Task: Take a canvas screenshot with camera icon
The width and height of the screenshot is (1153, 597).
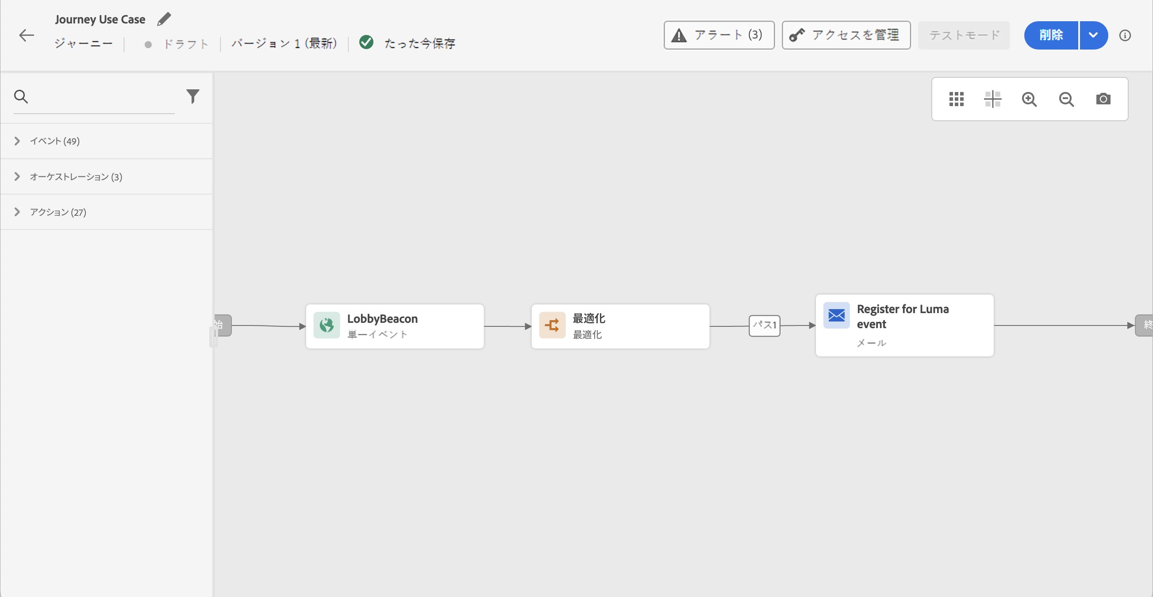Action: (1103, 99)
